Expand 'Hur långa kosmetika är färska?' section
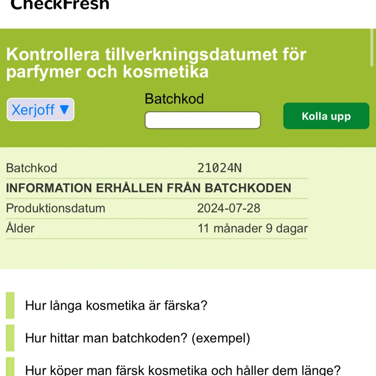The width and height of the screenshot is (376, 376). click(x=116, y=305)
